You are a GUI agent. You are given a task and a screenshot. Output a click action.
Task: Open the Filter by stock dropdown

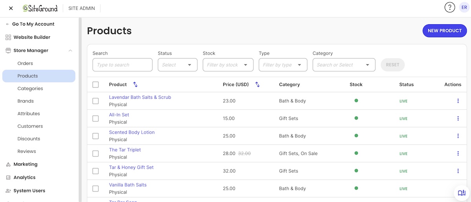point(228,65)
